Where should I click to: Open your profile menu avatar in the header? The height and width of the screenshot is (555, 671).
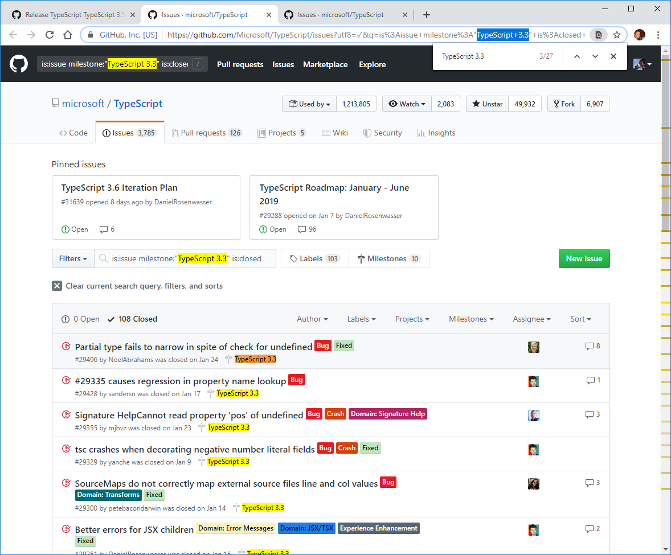639,64
